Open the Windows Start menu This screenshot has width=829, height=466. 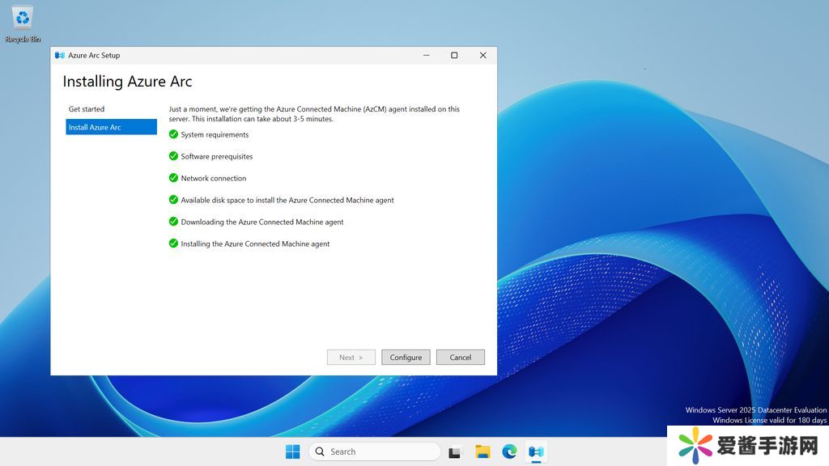(292, 451)
